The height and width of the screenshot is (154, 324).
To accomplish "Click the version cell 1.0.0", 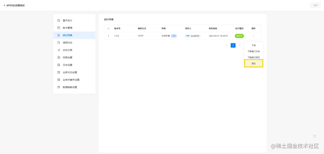I will pyautogui.click(x=116, y=36).
